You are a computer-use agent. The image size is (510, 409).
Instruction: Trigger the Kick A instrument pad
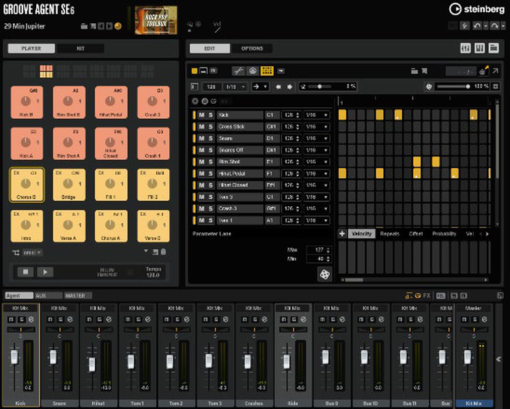(27, 143)
